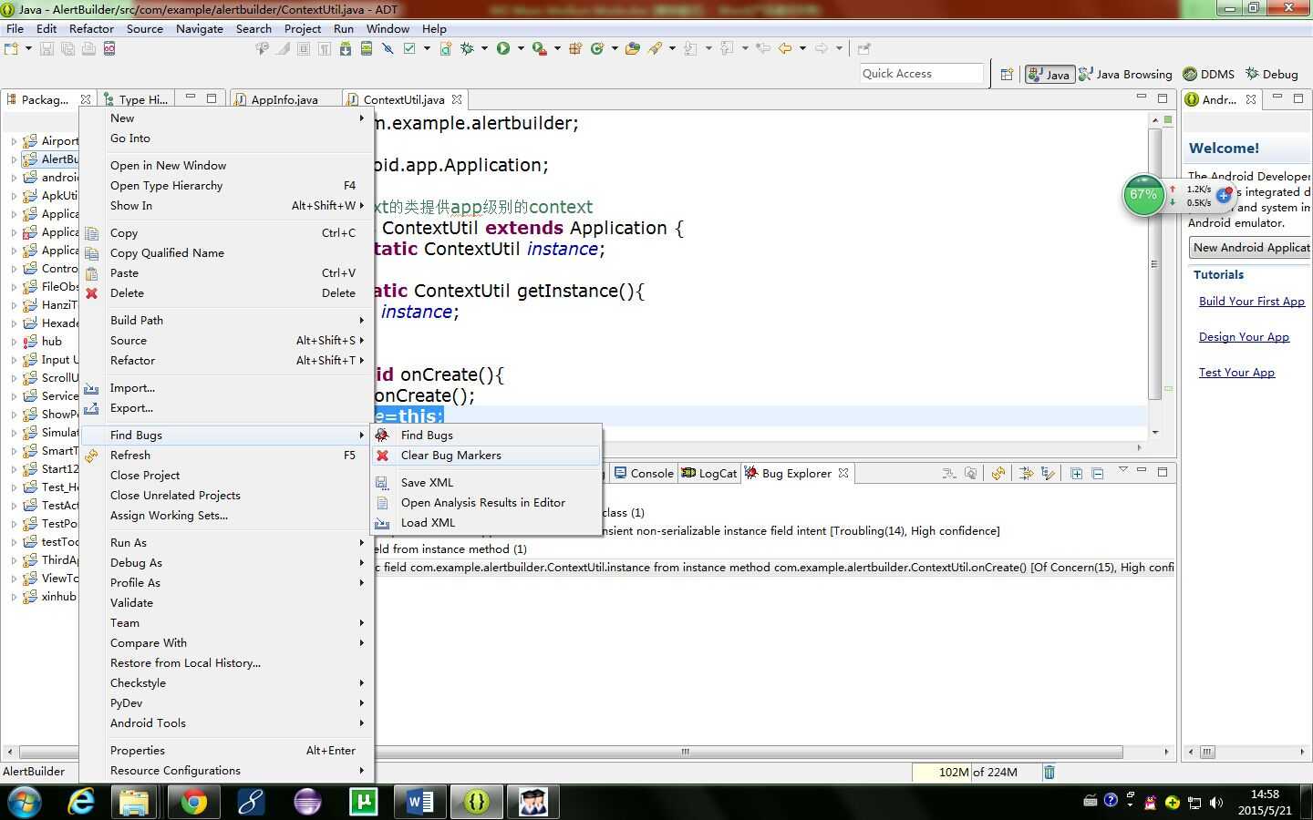The width and height of the screenshot is (1313, 820).
Task: Click the heap status 102M of 224M bar
Action: point(976,772)
